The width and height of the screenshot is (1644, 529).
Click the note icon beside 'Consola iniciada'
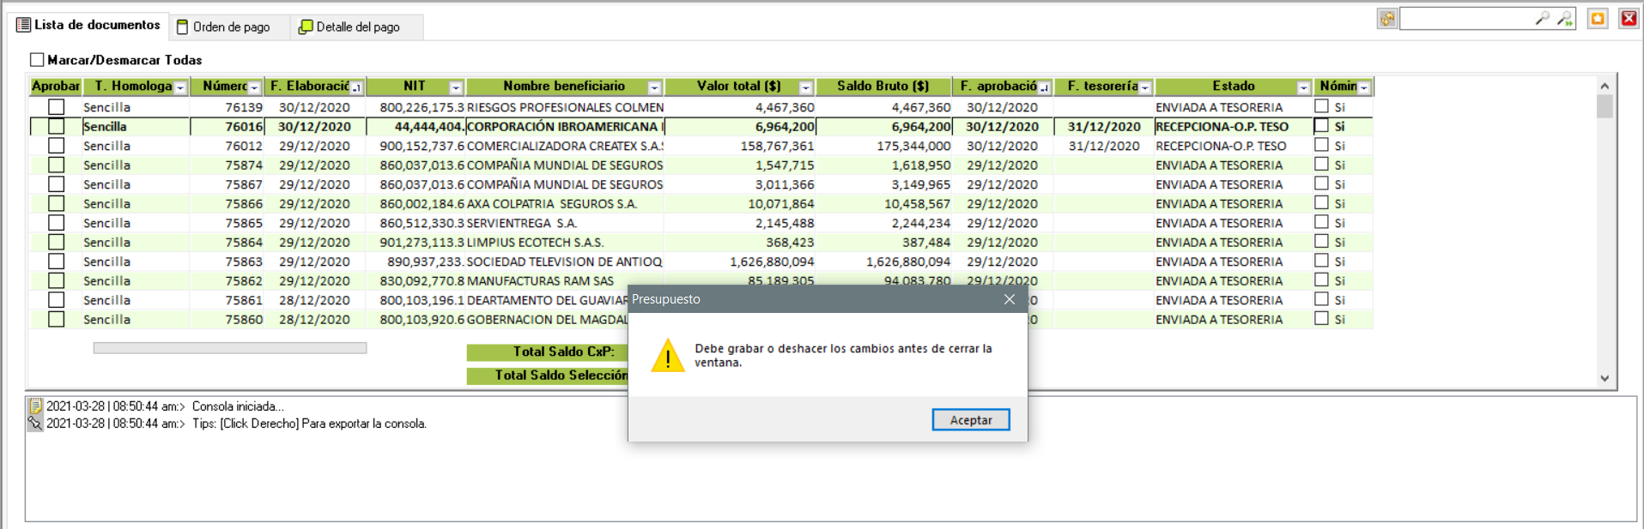click(35, 406)
